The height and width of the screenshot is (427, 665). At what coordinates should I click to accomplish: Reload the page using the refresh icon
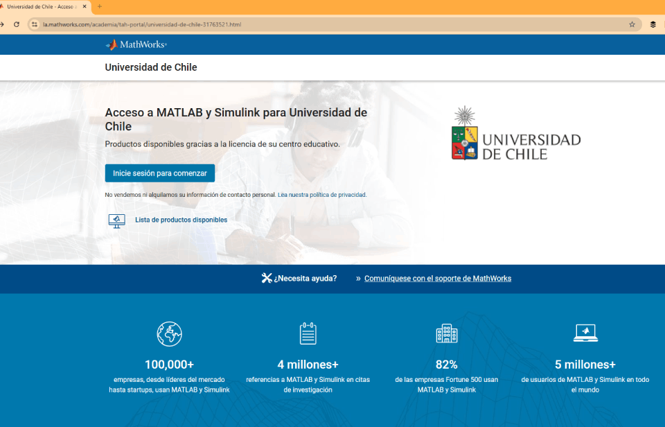(17, 24)
